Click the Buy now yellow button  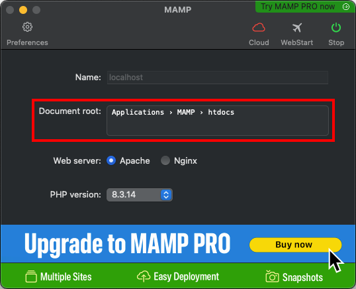[295, 245]
